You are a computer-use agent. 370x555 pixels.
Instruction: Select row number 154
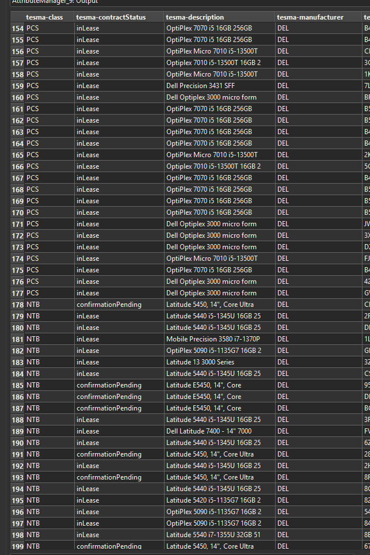pyautogui.click(x=17, y=28)
